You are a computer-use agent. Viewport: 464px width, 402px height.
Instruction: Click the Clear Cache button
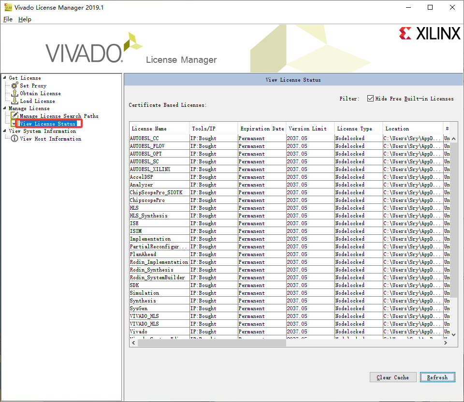(393, 377)
